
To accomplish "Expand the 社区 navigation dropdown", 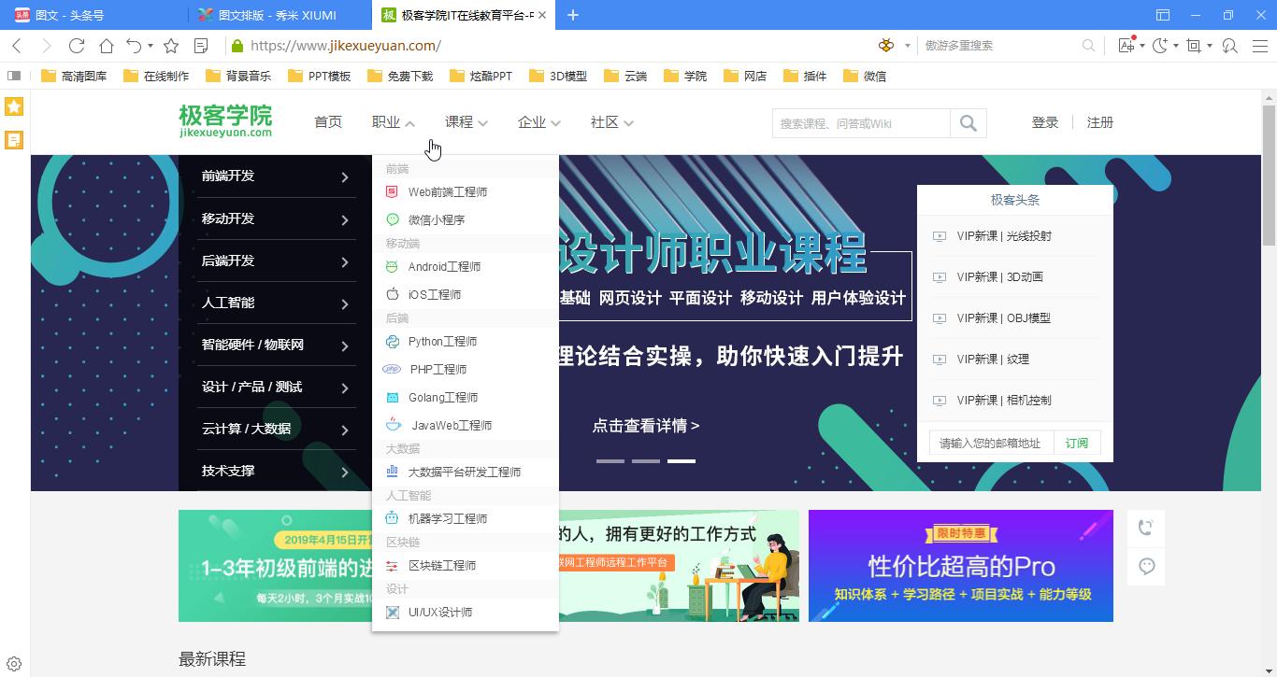I will (x=612, y=122).
